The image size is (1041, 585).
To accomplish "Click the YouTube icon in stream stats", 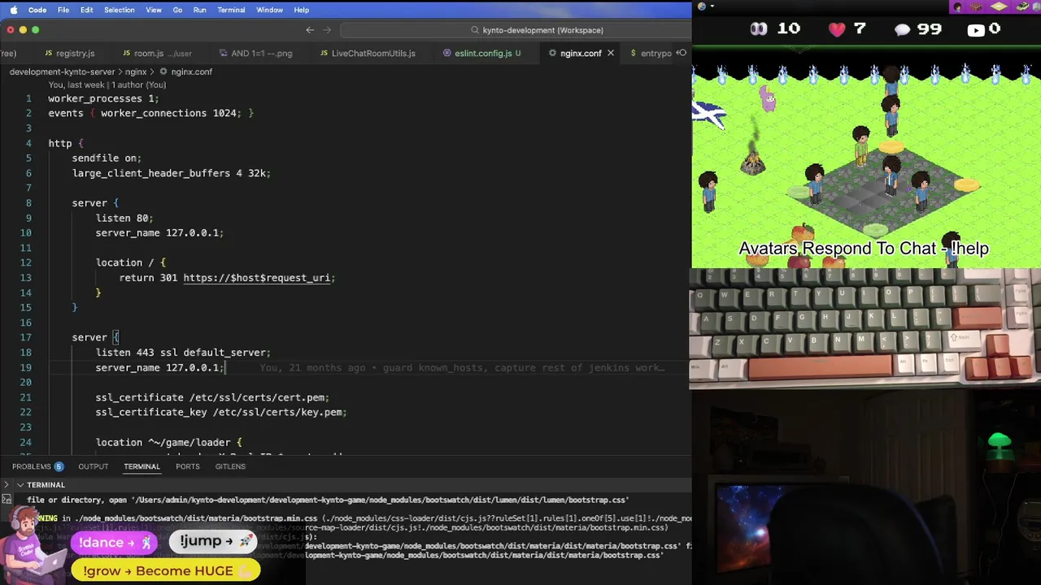I will click(x=976, y=30).
